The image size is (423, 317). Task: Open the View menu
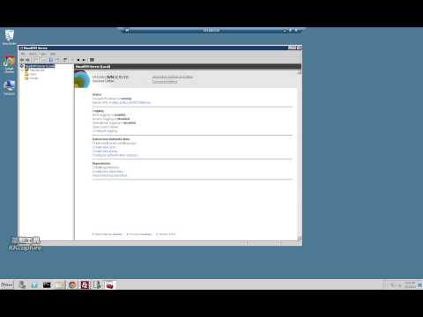click(x=43, y=54)
